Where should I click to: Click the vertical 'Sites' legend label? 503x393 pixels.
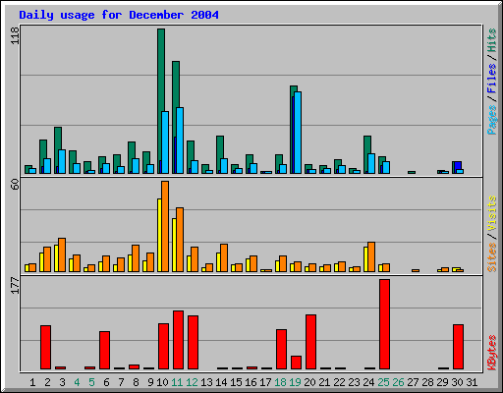click(x=491, y=257)
